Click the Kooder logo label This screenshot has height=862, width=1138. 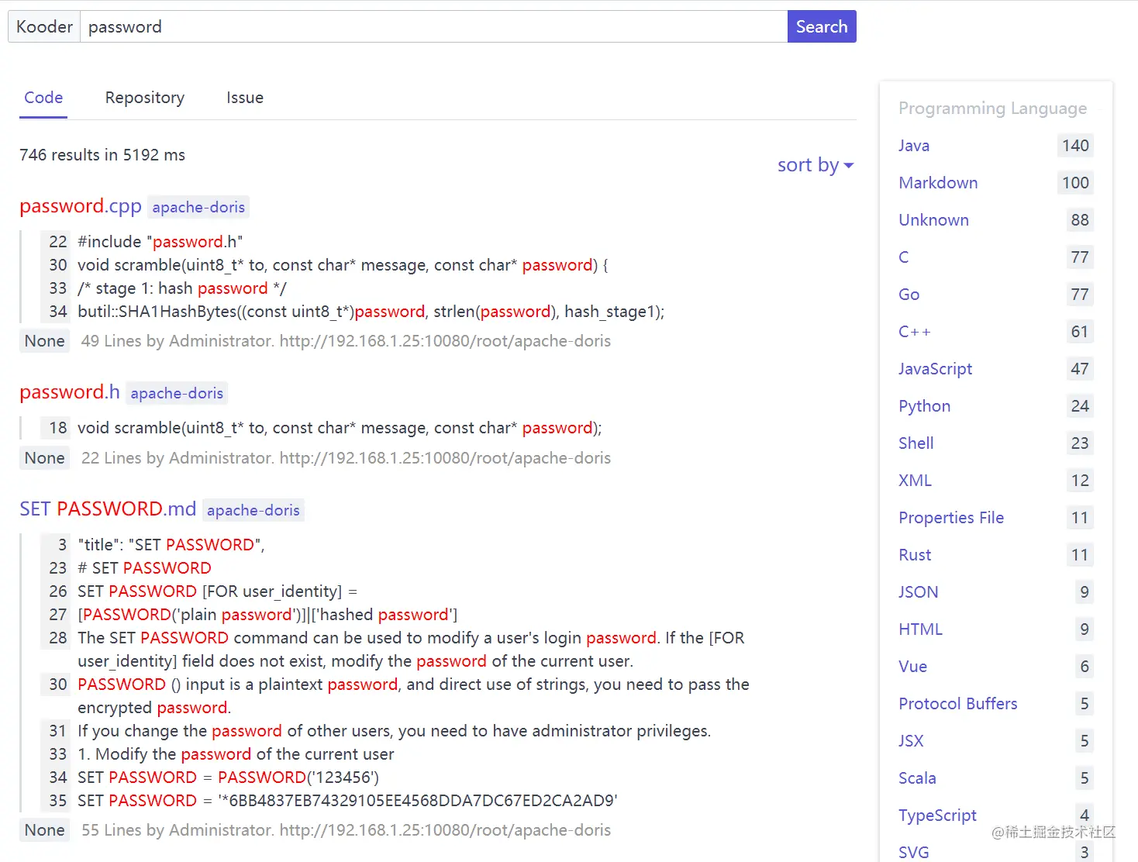[x=44, y=26]
